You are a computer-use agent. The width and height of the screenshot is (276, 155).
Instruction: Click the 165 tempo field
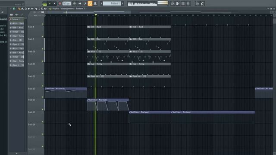[x=67, y=3]
